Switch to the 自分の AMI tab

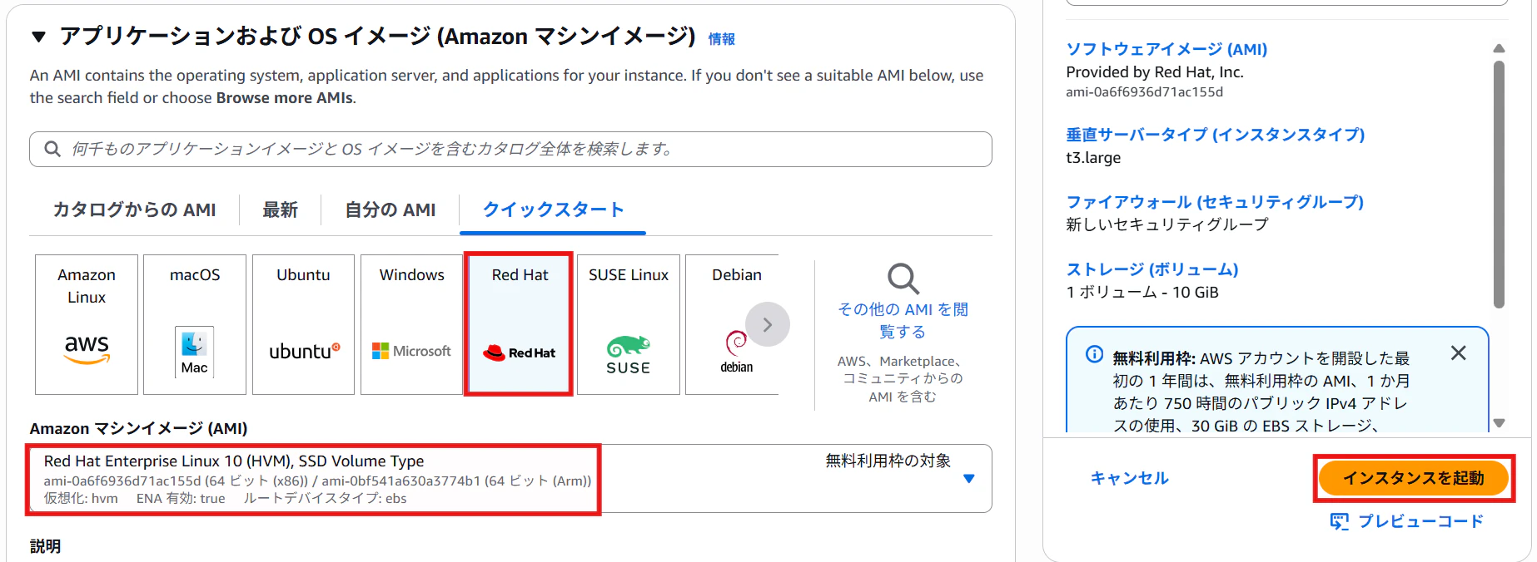pyautogui.click(x=390, y=210)
